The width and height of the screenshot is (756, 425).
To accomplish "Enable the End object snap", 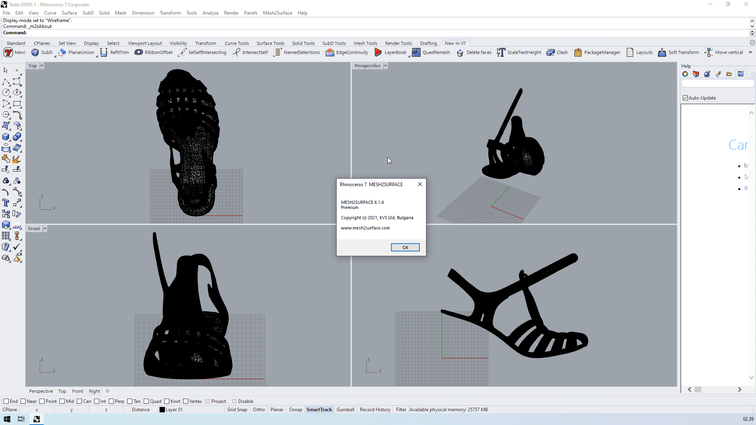I will point(7,401).
